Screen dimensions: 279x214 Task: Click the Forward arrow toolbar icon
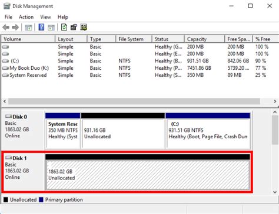coord(15,28)
